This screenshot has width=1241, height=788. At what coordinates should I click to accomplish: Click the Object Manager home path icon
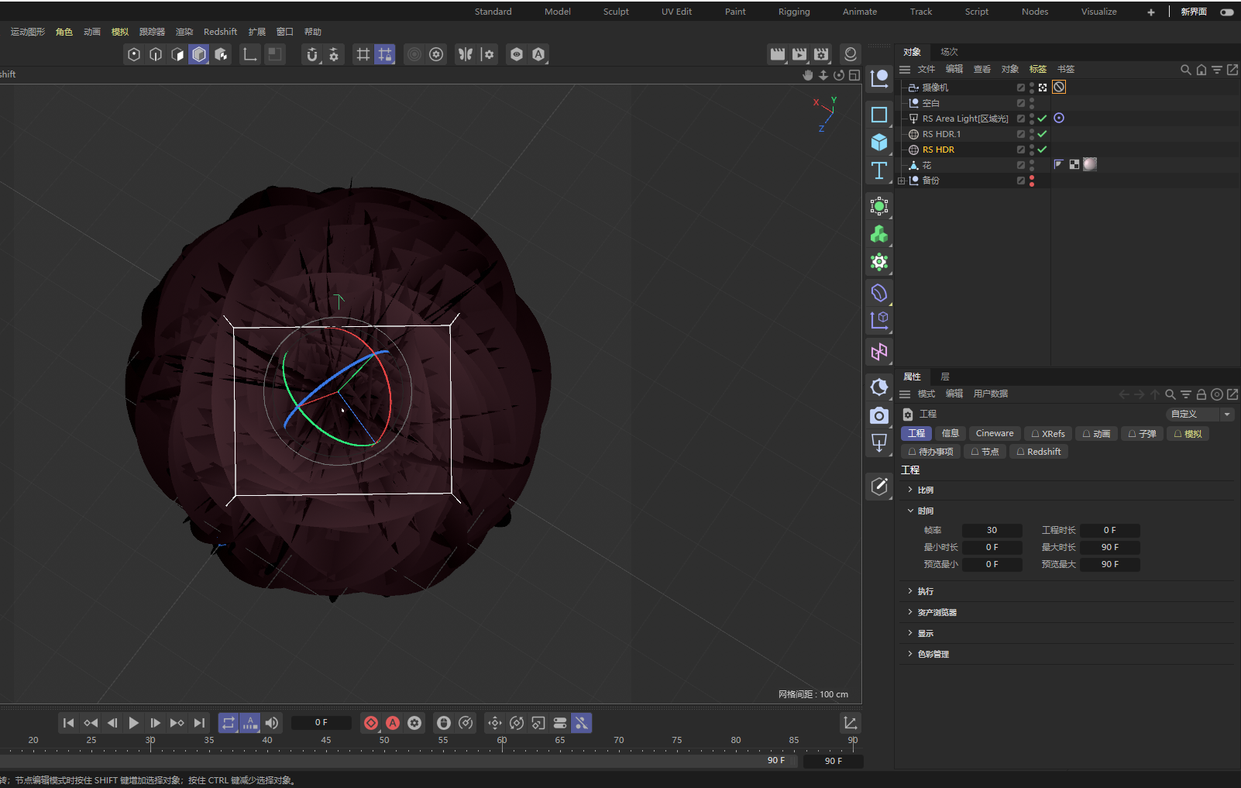pyautogui.click(x=1201, y=70)
